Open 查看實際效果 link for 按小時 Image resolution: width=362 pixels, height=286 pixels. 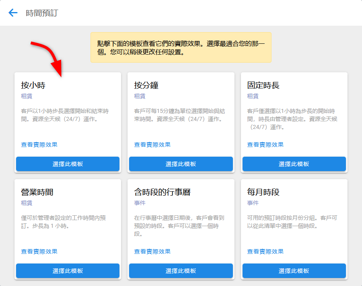(39, 145)
